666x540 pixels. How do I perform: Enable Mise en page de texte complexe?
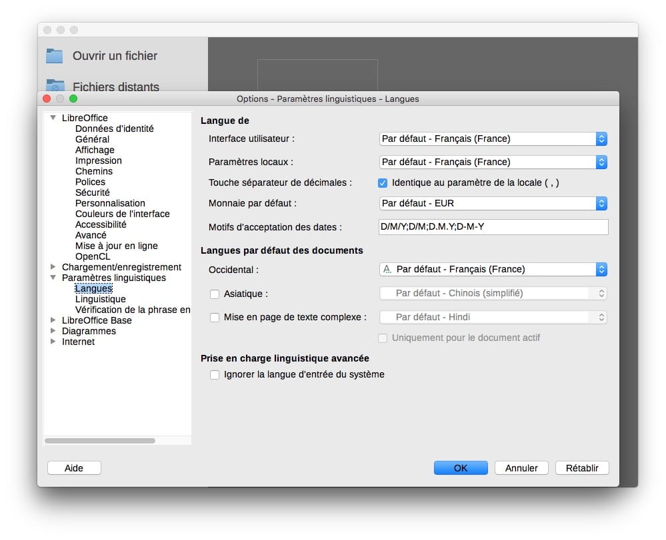215,318
